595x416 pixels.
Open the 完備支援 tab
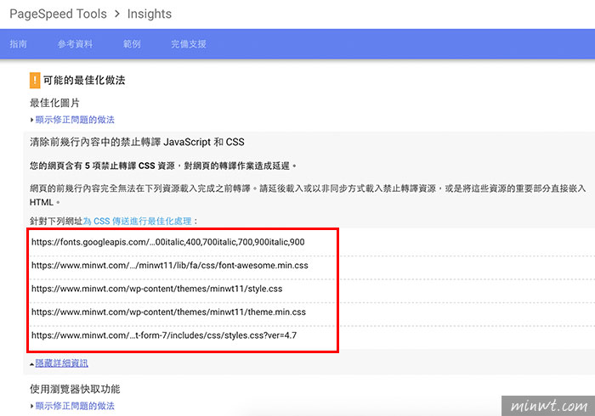click(189, 44)
